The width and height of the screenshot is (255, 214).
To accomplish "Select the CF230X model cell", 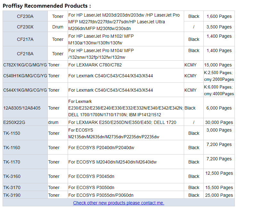I will click(x=25, y=27).
